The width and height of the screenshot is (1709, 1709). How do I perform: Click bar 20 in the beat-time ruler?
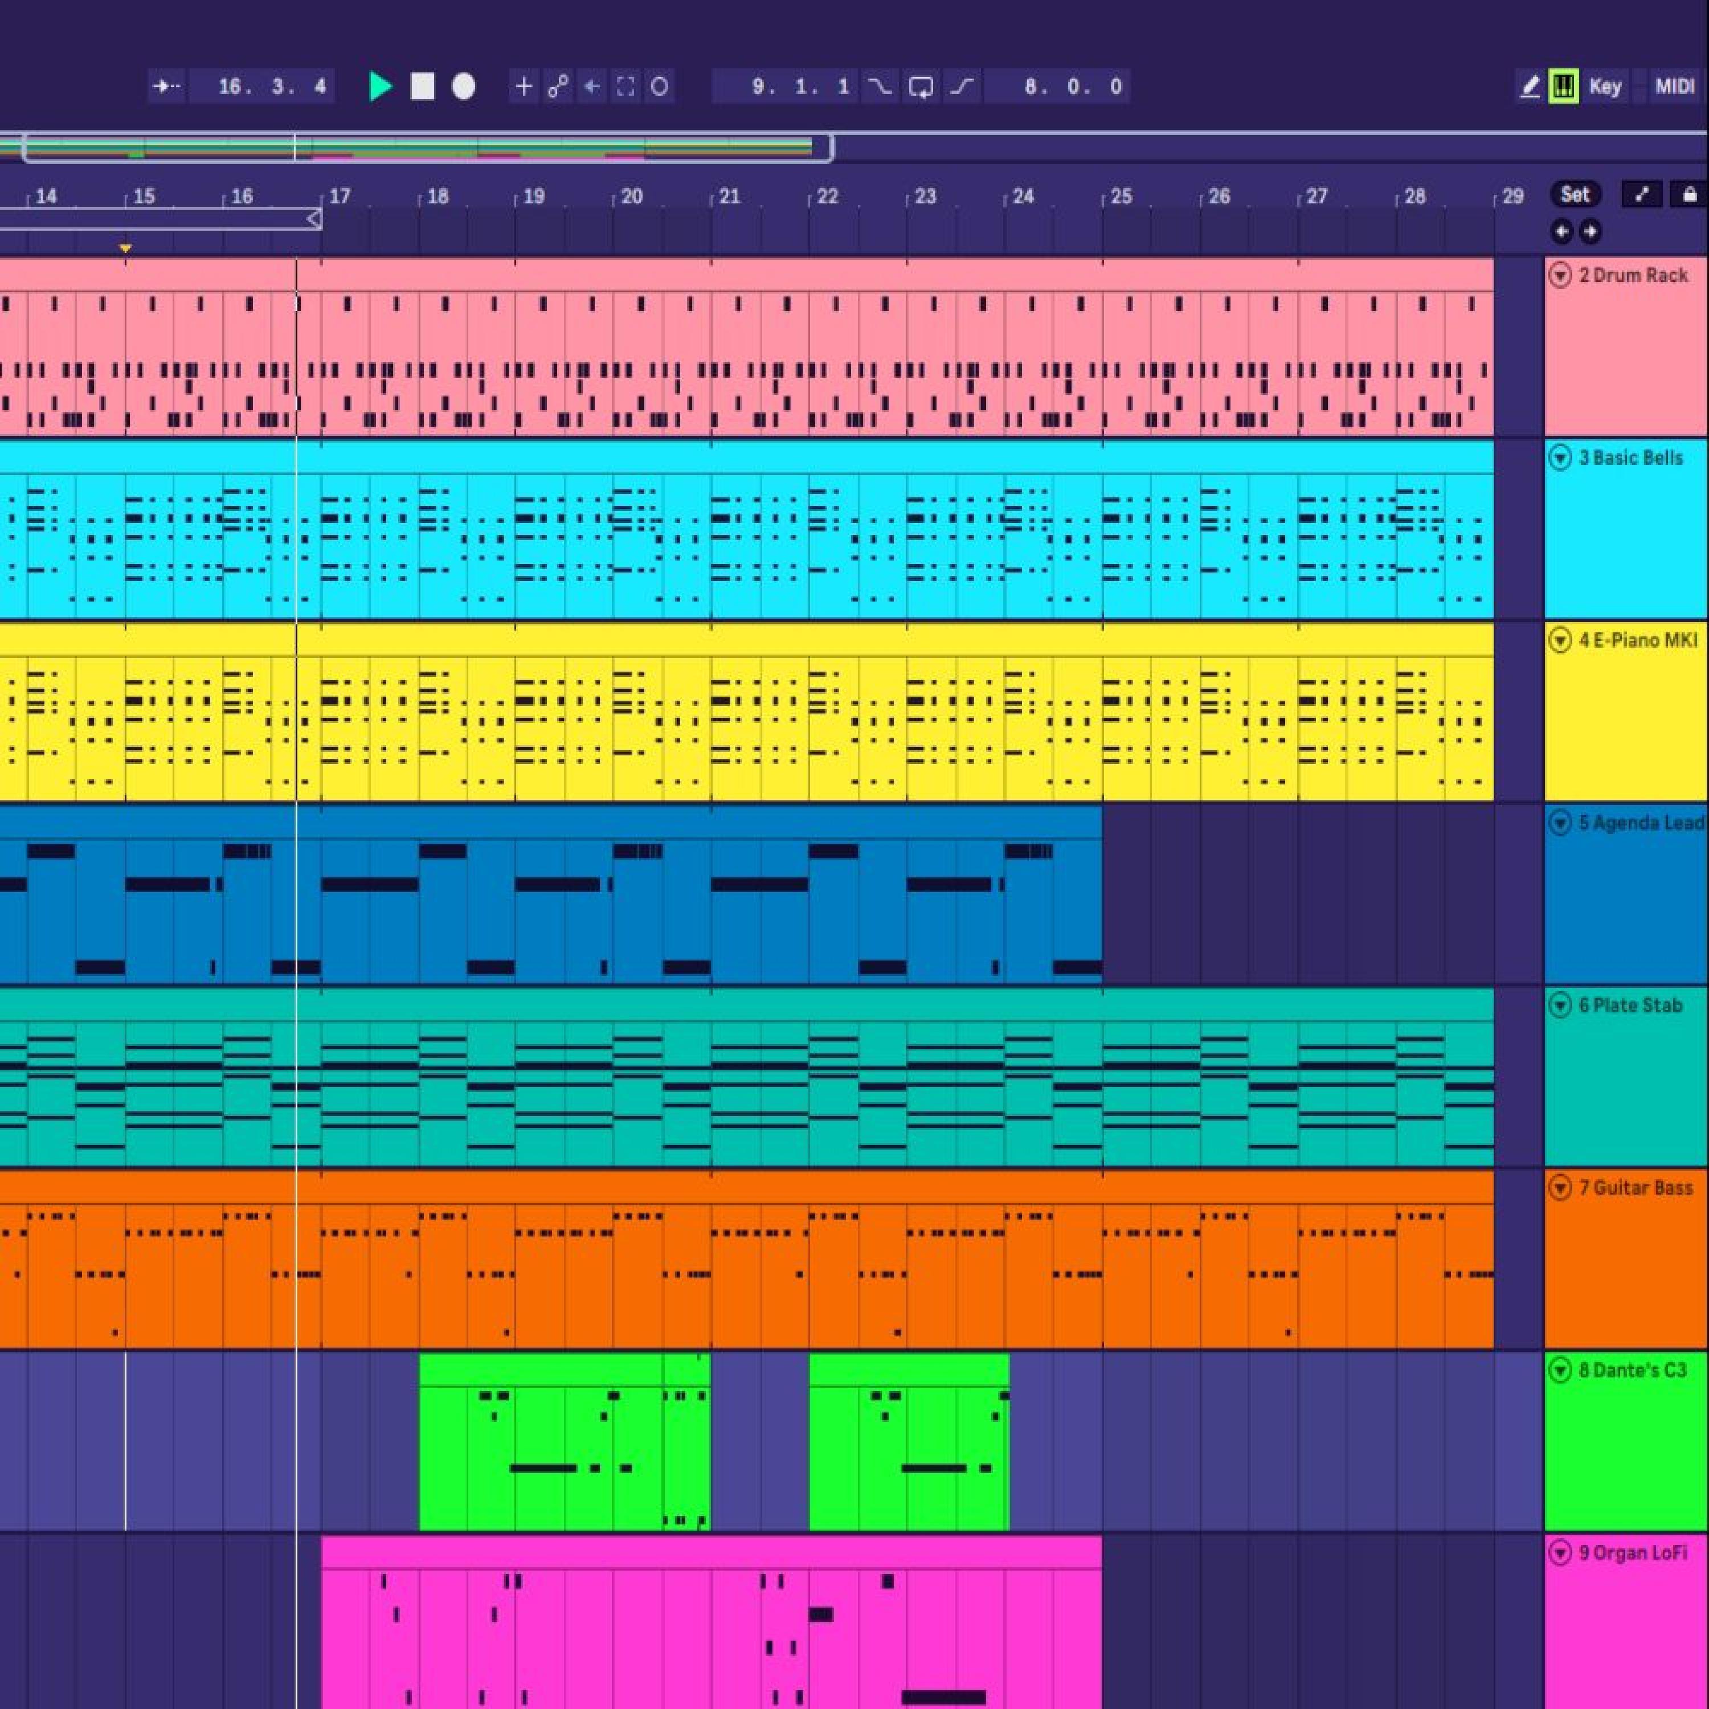point(632,197)
